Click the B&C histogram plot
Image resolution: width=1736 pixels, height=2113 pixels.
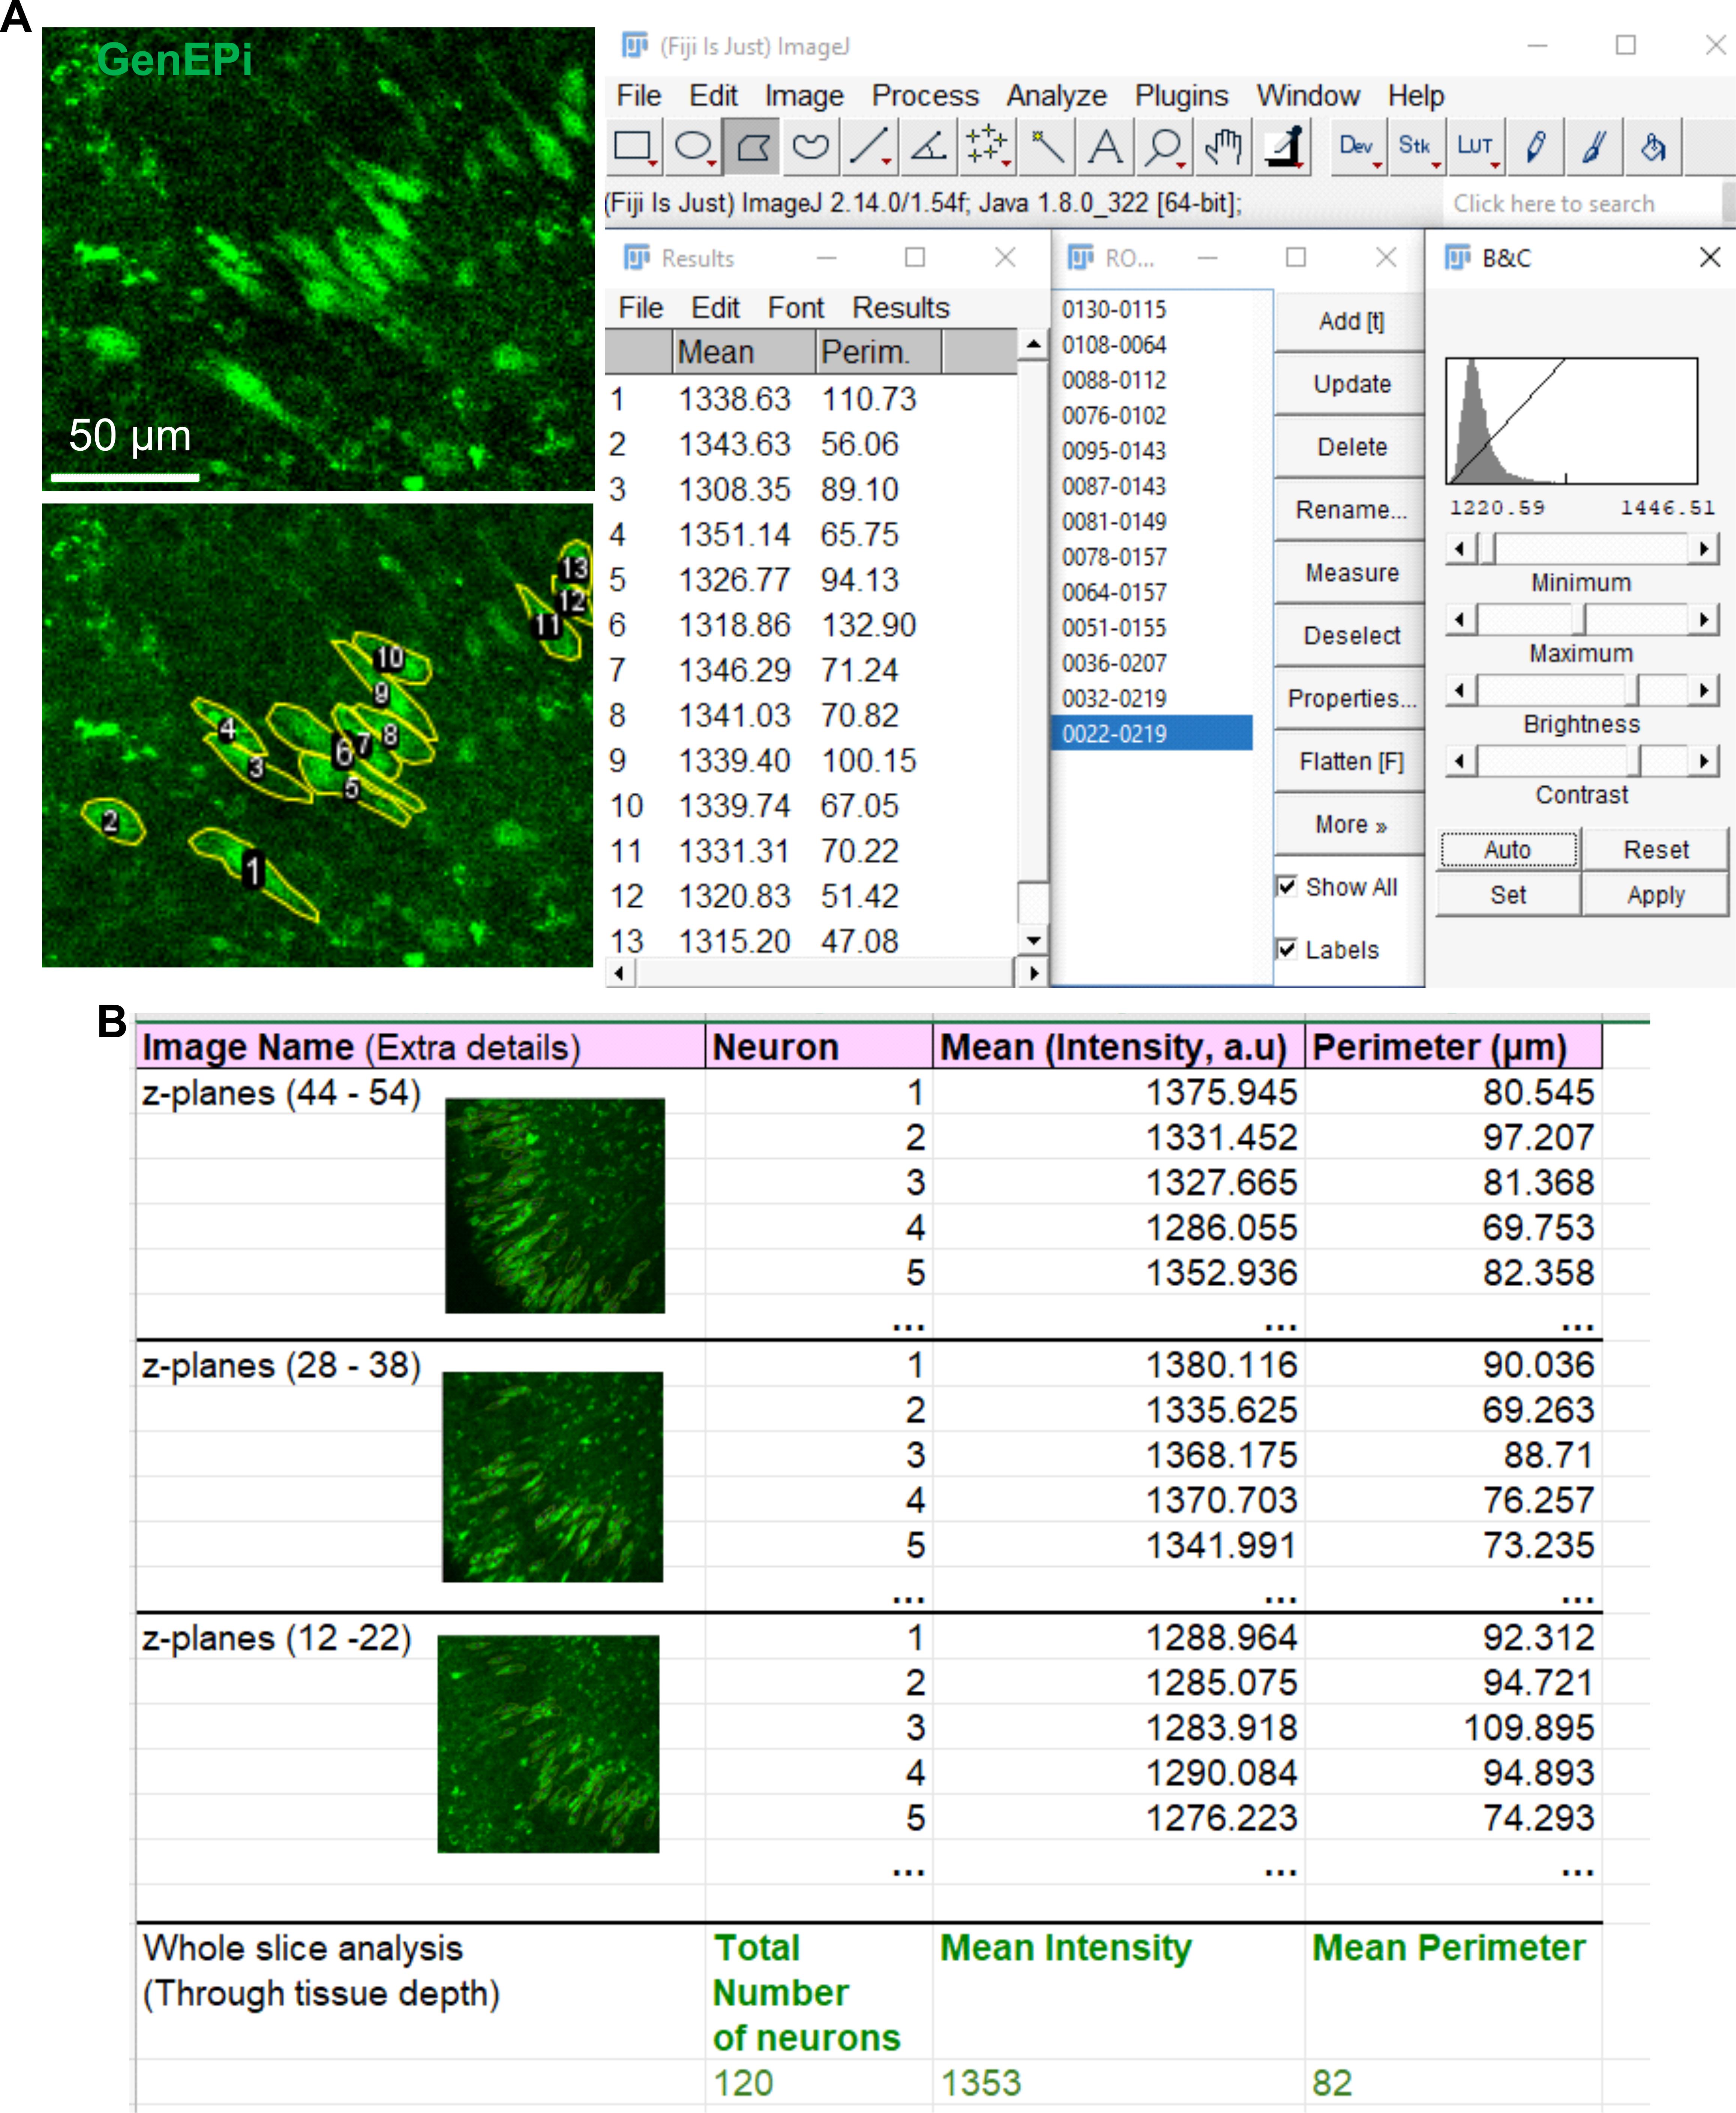tap(1572, 421)
